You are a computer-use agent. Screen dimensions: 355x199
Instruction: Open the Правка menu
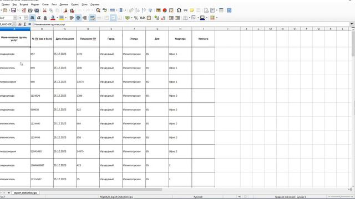(6, 4)
